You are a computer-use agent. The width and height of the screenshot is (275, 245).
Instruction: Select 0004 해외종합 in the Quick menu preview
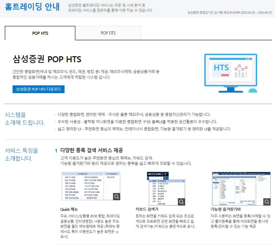[71, 189]
